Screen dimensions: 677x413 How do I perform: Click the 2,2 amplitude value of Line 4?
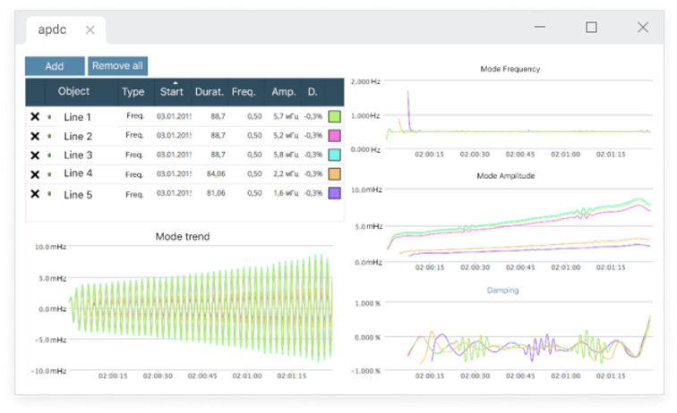click(286, 173)
